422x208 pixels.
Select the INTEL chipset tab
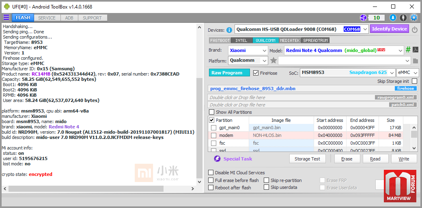click(241, 40)
